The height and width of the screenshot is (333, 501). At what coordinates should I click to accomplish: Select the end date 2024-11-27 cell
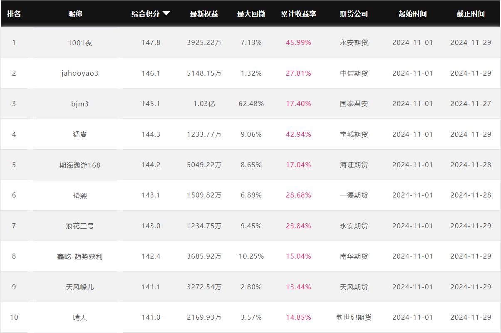[x=471, y=104]
